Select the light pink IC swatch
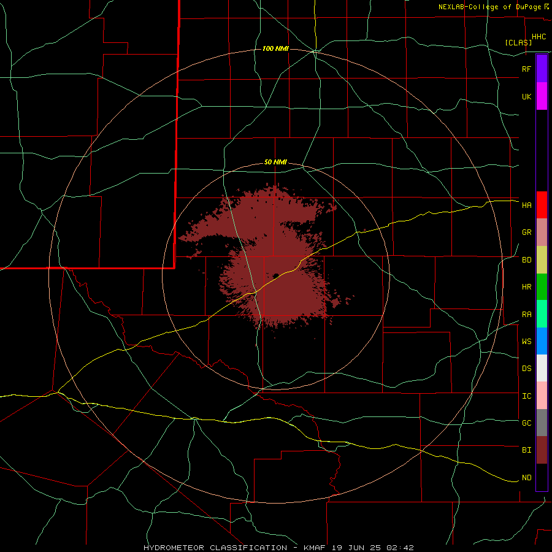 [x=542, y=396]
